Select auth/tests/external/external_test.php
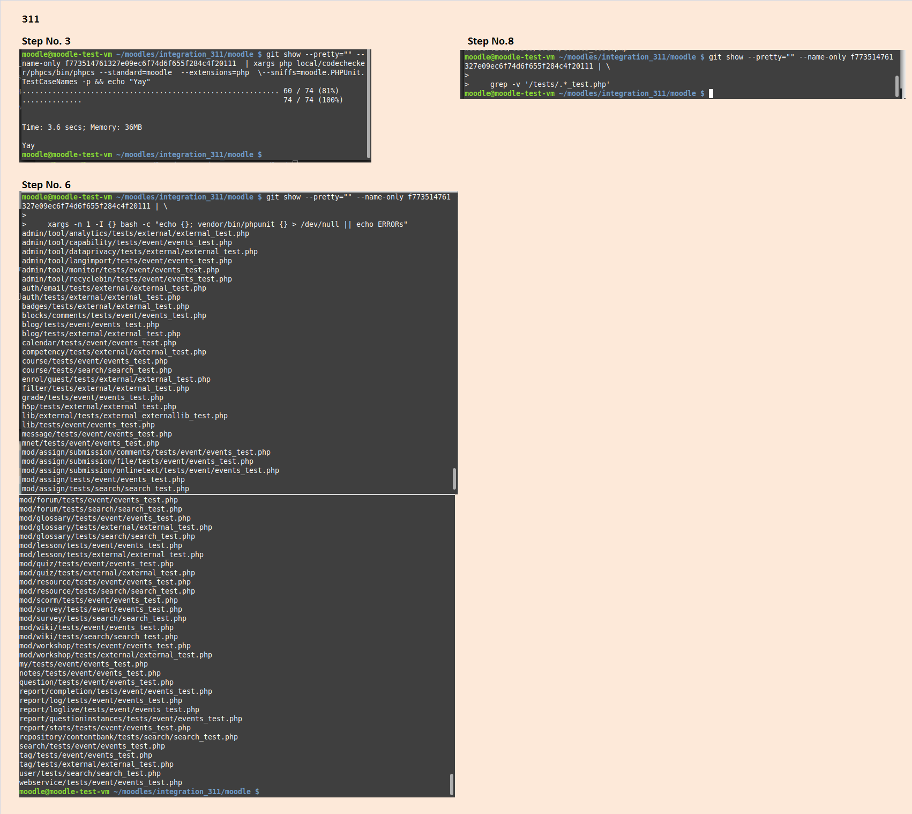This screenshot has height=814, width=912. (x=101, y=298)
